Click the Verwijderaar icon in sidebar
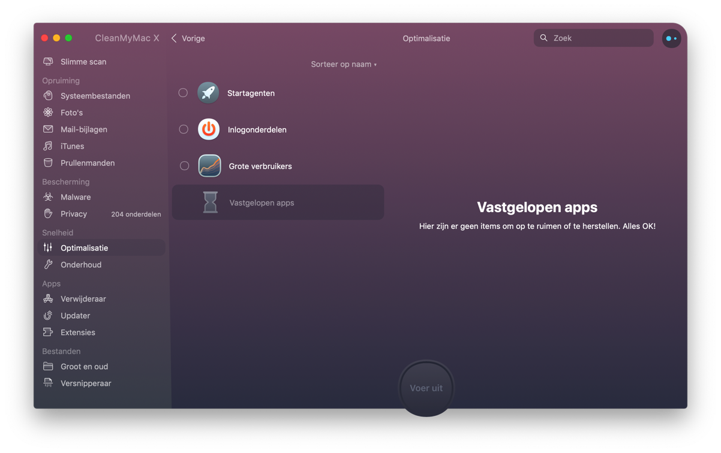Image resolution: width=721 pixels, height=453 pixels. pos(48,299)
